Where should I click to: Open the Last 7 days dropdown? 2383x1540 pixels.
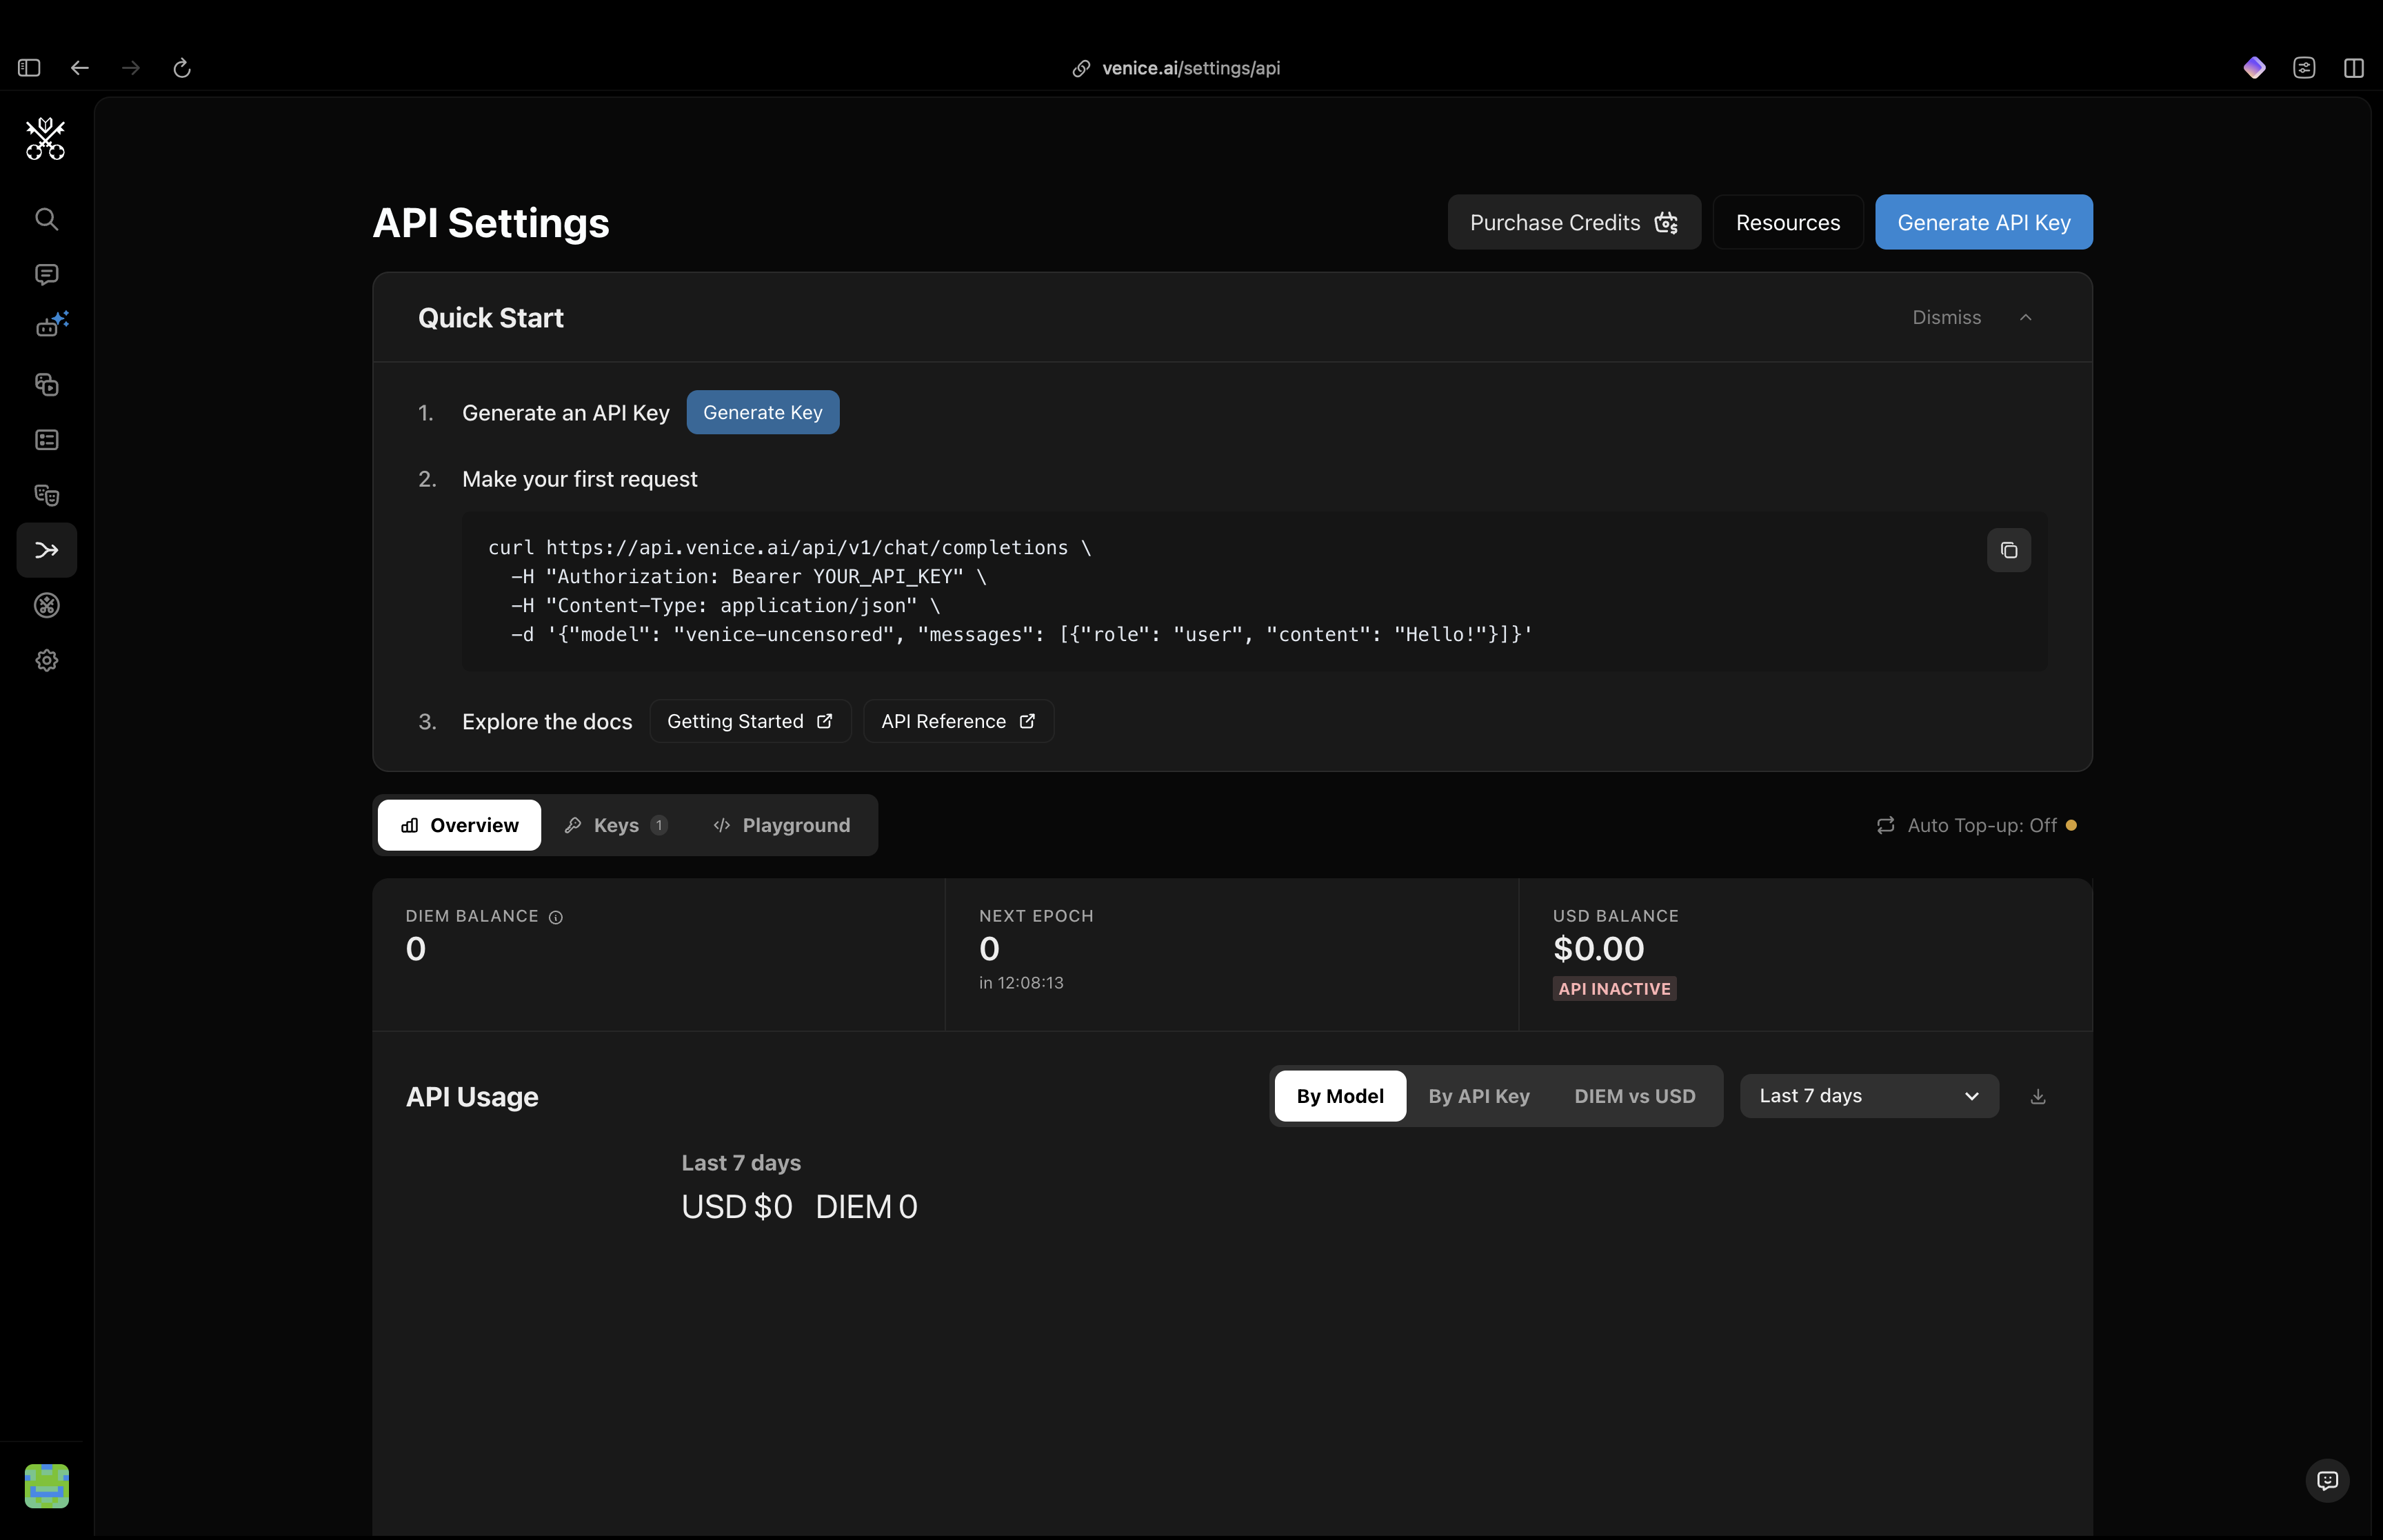(x=1869, y=1096)
